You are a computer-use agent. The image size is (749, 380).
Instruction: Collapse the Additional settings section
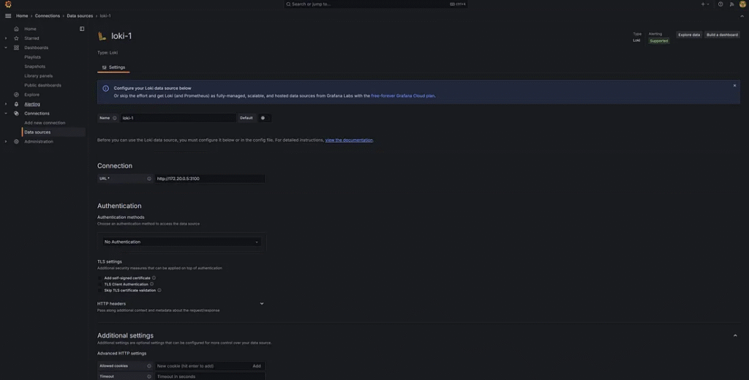735,335
